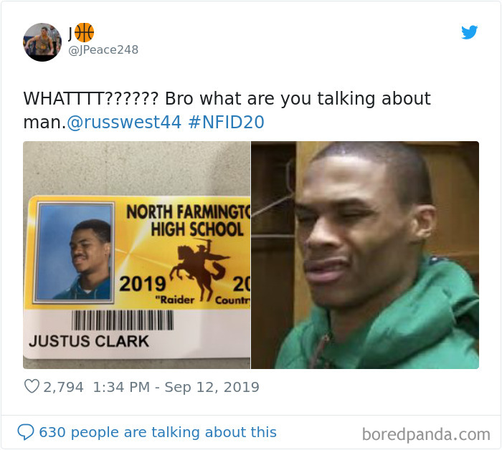Screen dimensions: 502x450
Task: Like the tweet with the heart icon
Action: 32,386
